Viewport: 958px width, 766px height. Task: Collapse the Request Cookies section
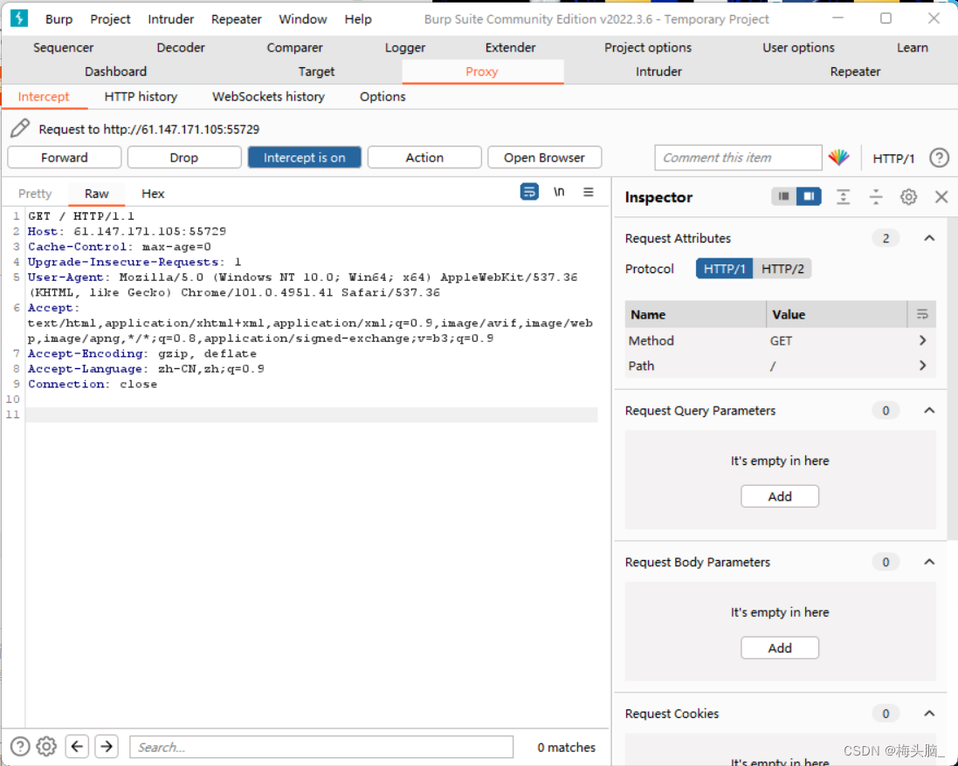(x=929, y=713)
